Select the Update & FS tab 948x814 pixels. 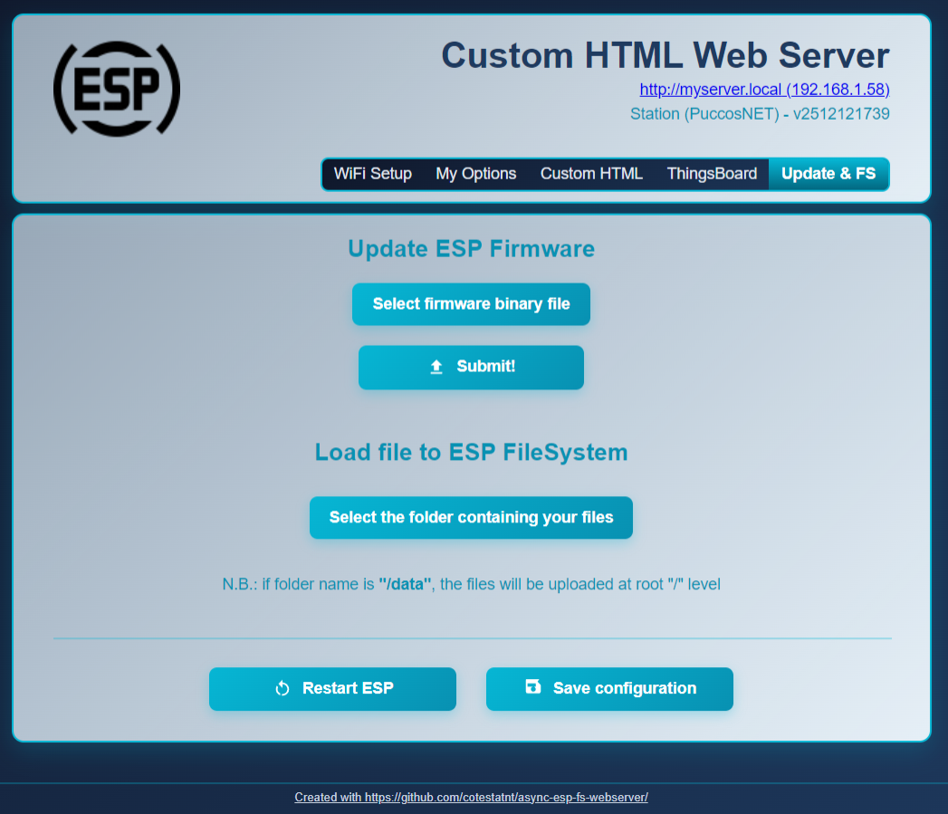pyautogui.click(x=828, y=174)
